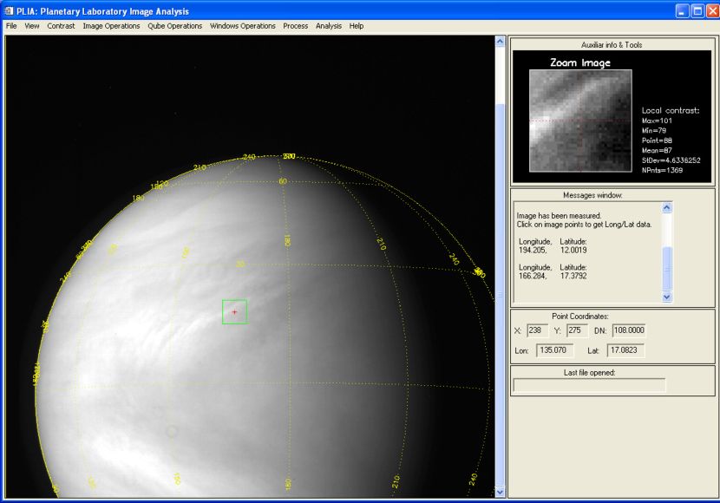Click the 30 latitude grid label
The width and height of the screenshot is (720, 503).
(x=240, y=265)
